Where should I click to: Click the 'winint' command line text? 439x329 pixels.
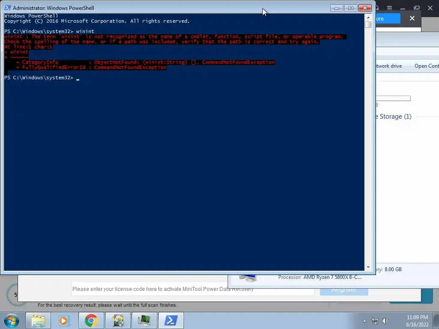pyautogui.click(x=85, y=31)
